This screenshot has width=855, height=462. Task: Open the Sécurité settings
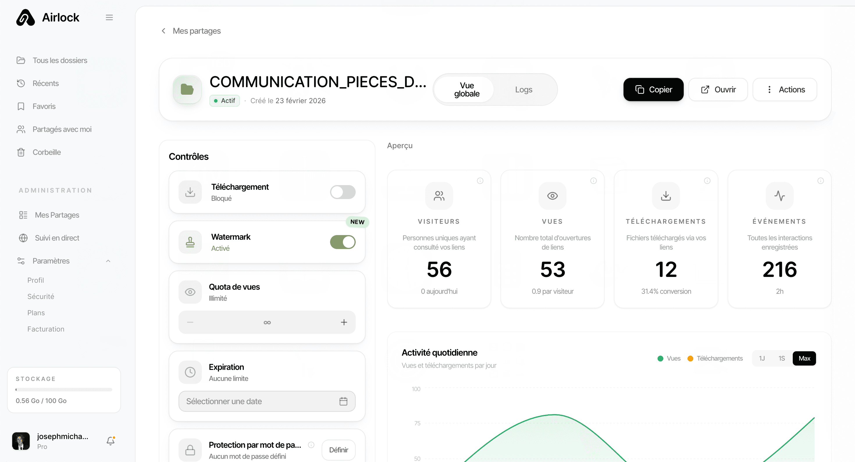tap(41, 296)
